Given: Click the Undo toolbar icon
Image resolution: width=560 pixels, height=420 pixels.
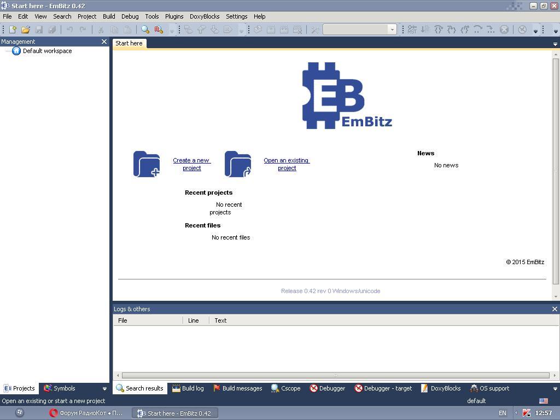Looking at the screenshot, I should tap(70, 30).
